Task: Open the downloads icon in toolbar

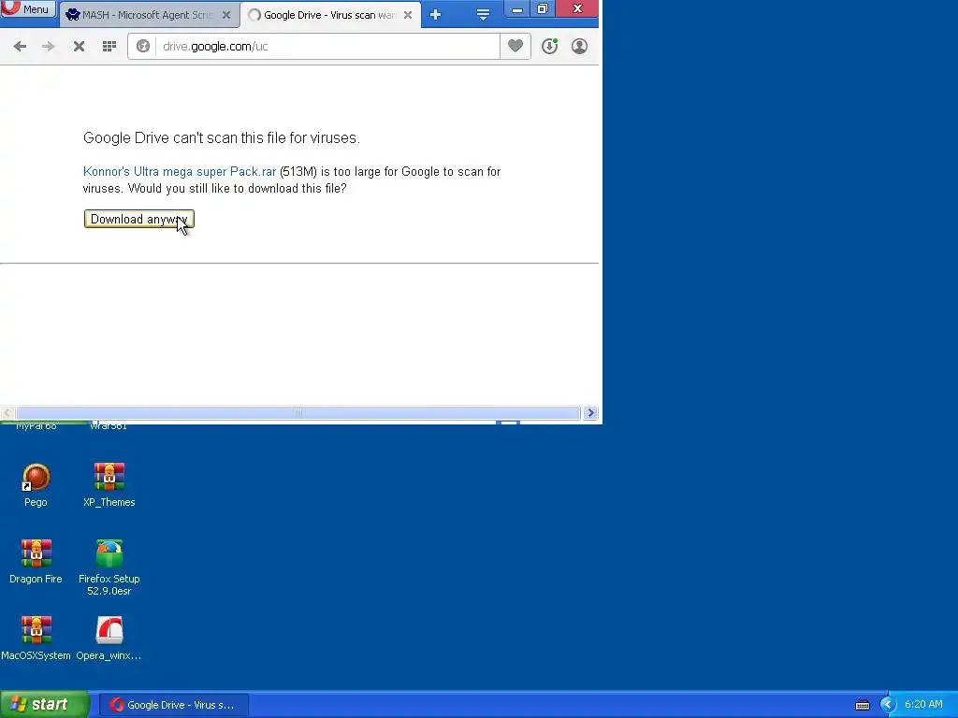Action: pos(549,47)
